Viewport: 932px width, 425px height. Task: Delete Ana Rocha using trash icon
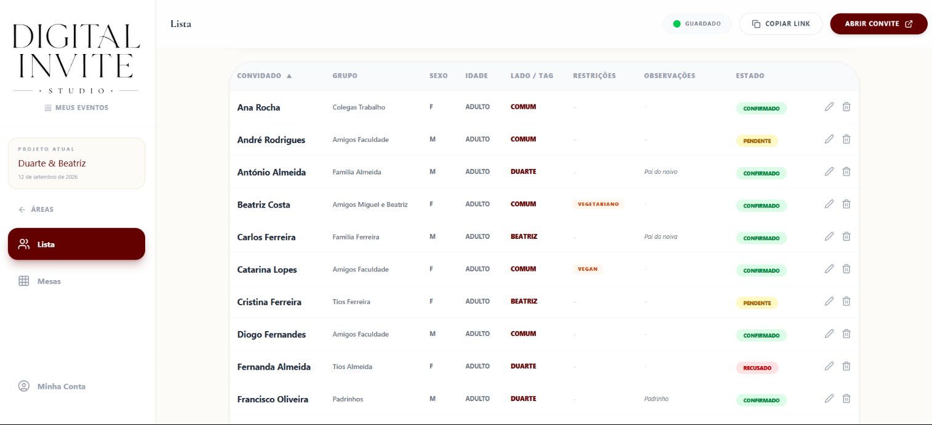tap(846, 107)
